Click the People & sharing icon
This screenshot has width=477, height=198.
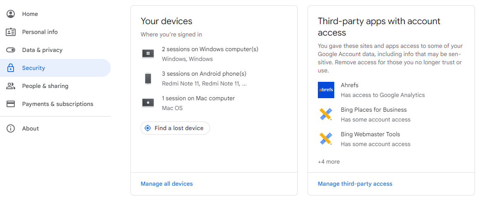11,86
